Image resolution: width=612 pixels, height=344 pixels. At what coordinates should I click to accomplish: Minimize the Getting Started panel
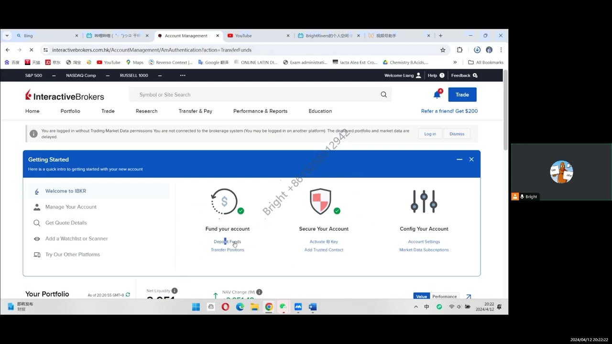pos(459,159)
